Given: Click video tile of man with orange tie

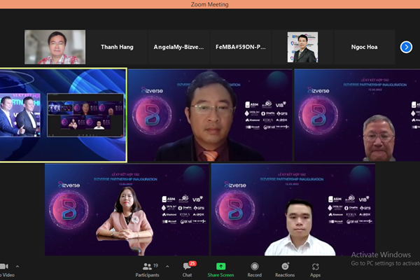Looking at the screenshot, I should tap(210, 115).
